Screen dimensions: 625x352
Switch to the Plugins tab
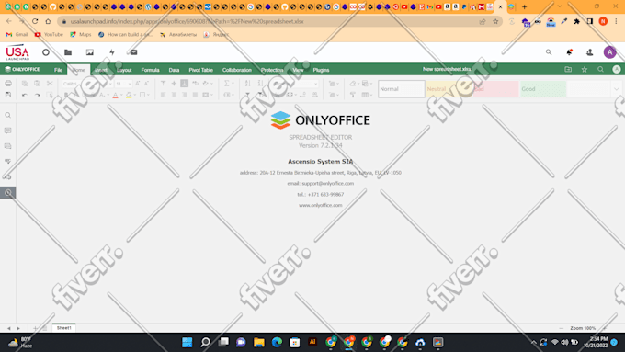coord(322,70)
